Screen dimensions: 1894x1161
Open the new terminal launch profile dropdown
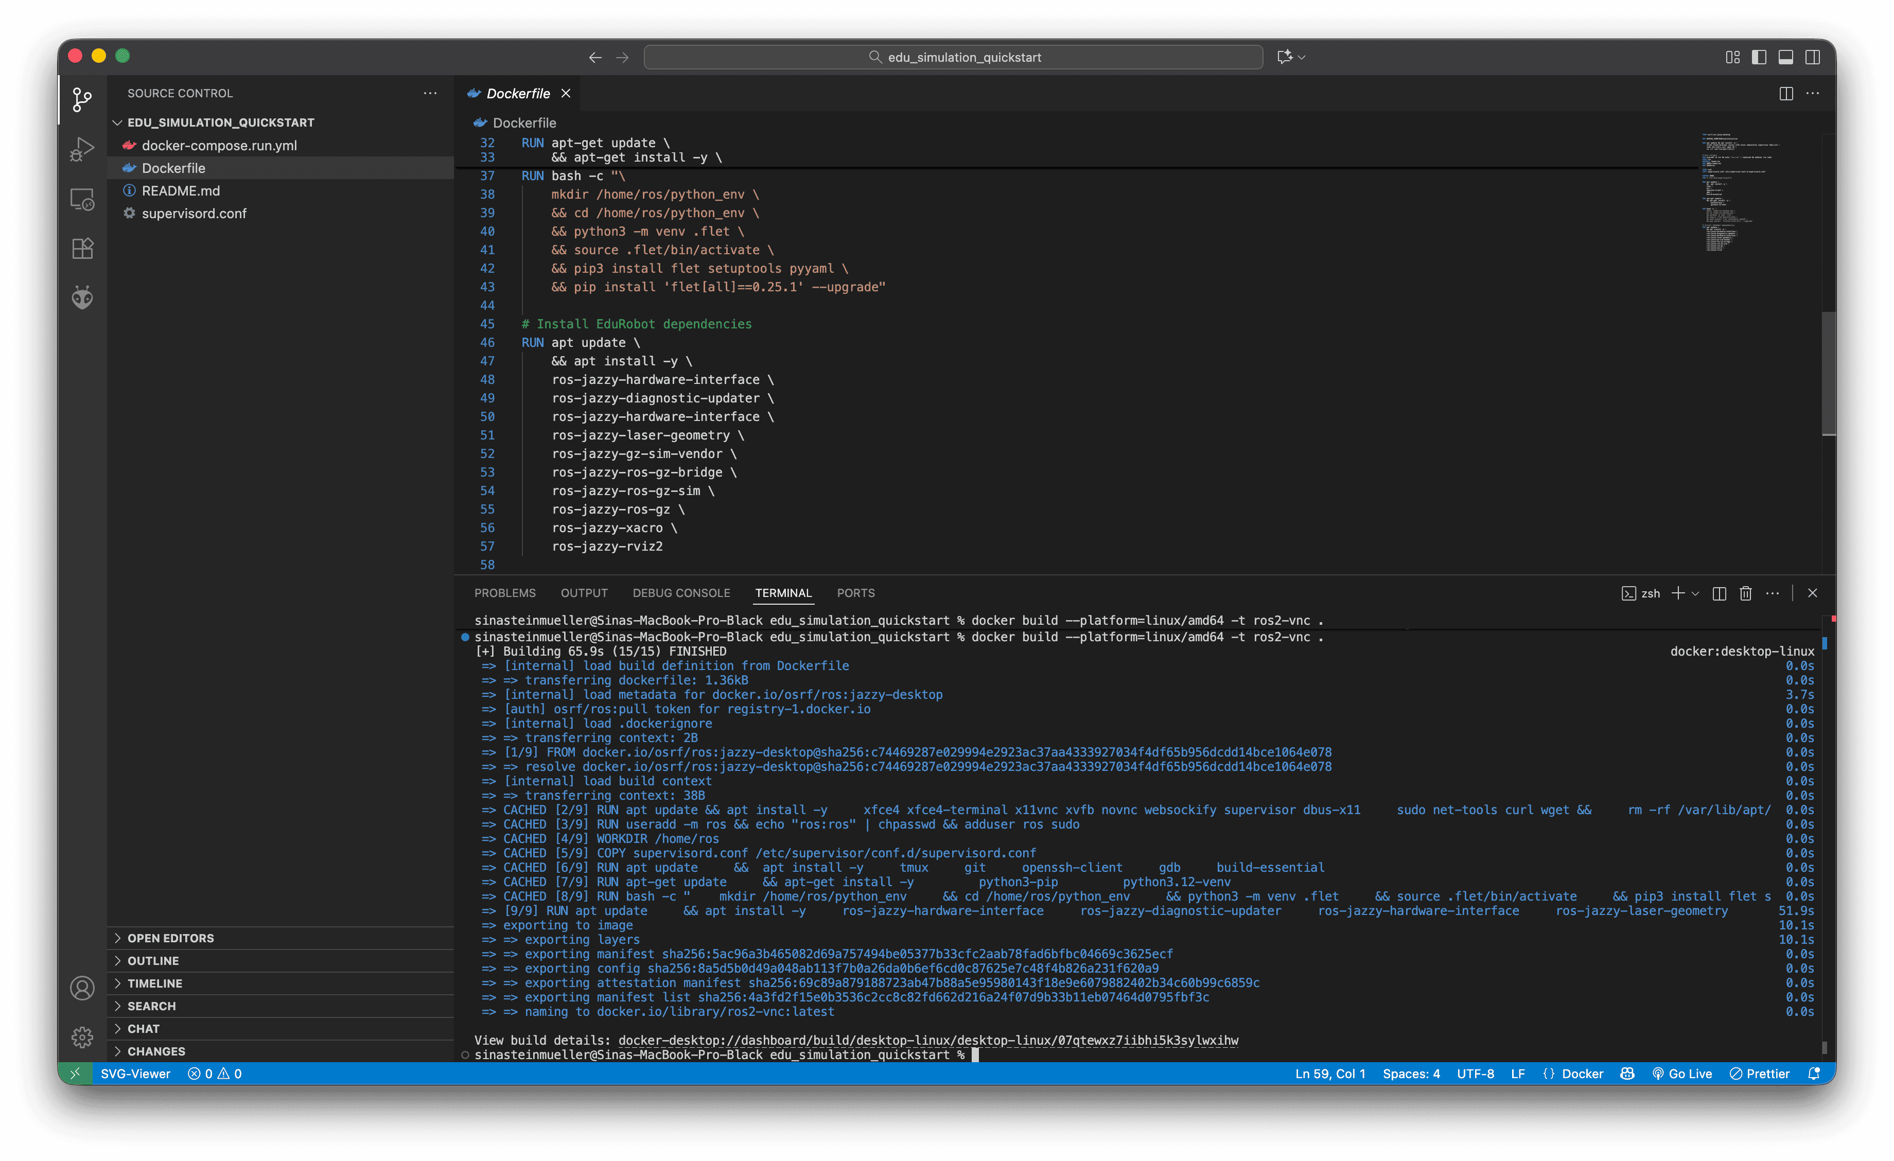click(1696, 593)
